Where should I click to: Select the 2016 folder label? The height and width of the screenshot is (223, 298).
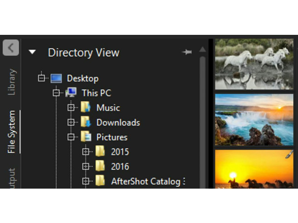[120, 167]
